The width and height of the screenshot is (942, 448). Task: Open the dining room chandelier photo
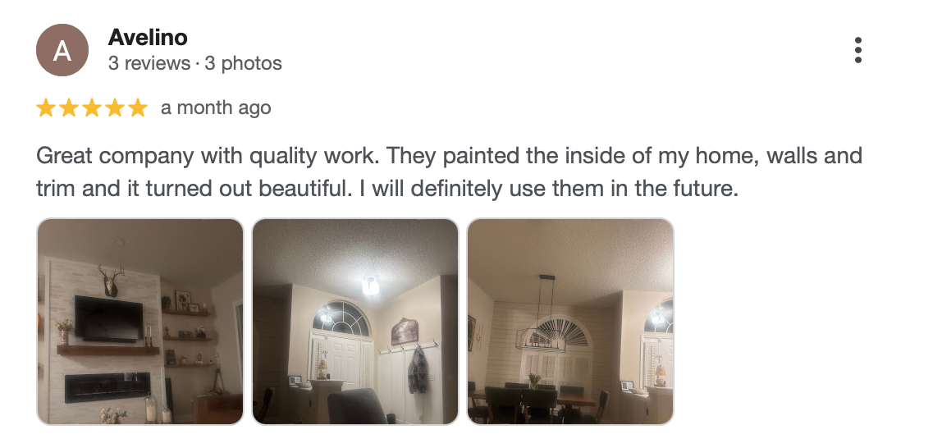click(570, 322)
